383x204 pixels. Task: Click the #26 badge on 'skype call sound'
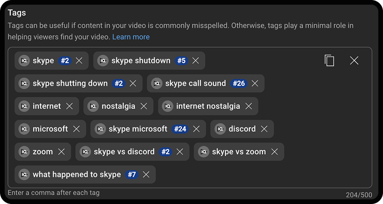(x=239, y=84)
